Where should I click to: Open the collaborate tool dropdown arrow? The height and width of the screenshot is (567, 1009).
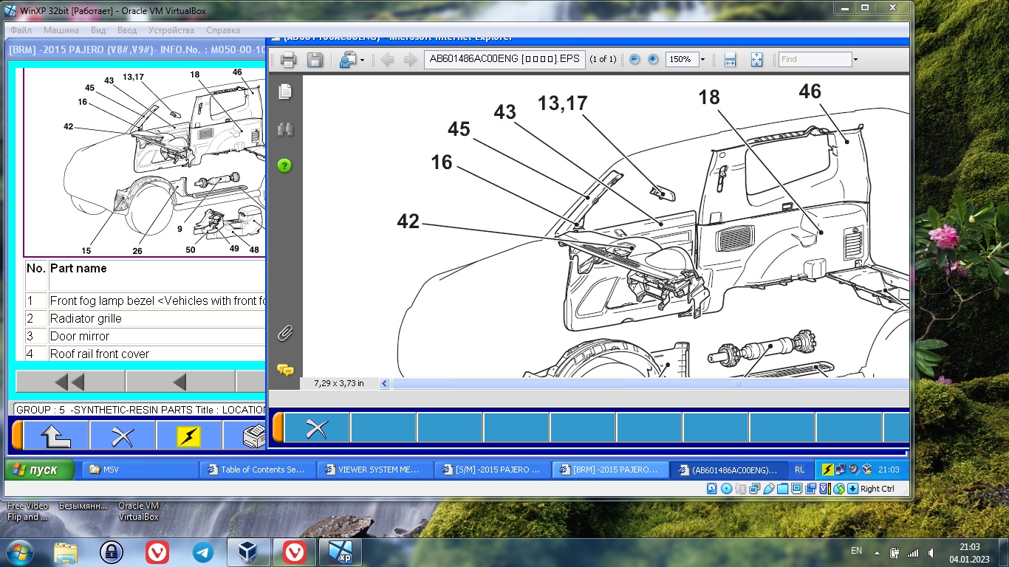(362, 60)
